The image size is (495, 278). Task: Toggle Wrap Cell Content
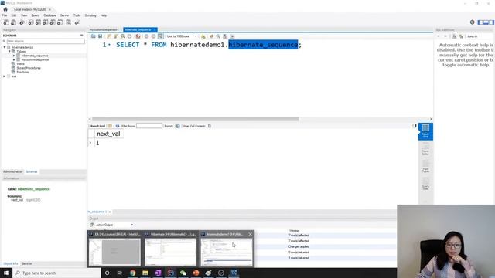click(210, 126)
